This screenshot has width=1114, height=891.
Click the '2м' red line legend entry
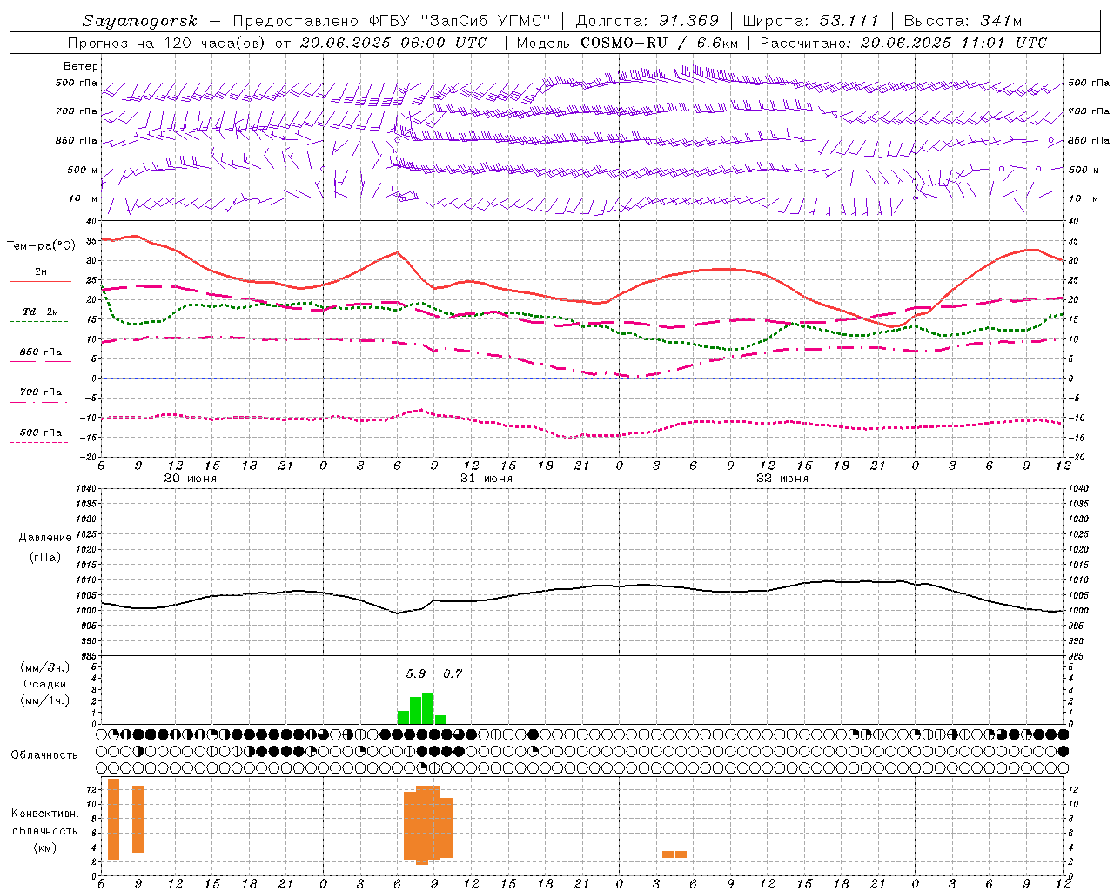tap(41, 272)
